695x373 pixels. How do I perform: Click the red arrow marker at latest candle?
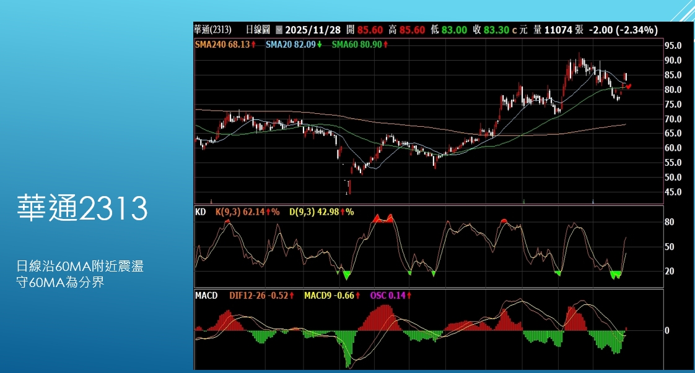point(629,87)
